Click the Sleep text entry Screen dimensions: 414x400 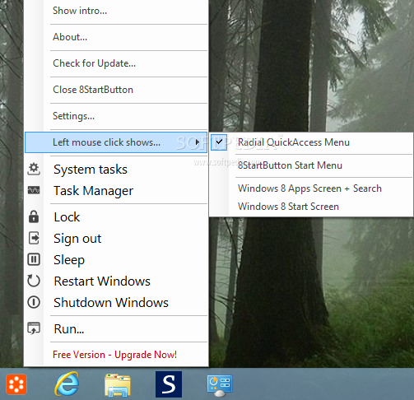tap(69, 260)
